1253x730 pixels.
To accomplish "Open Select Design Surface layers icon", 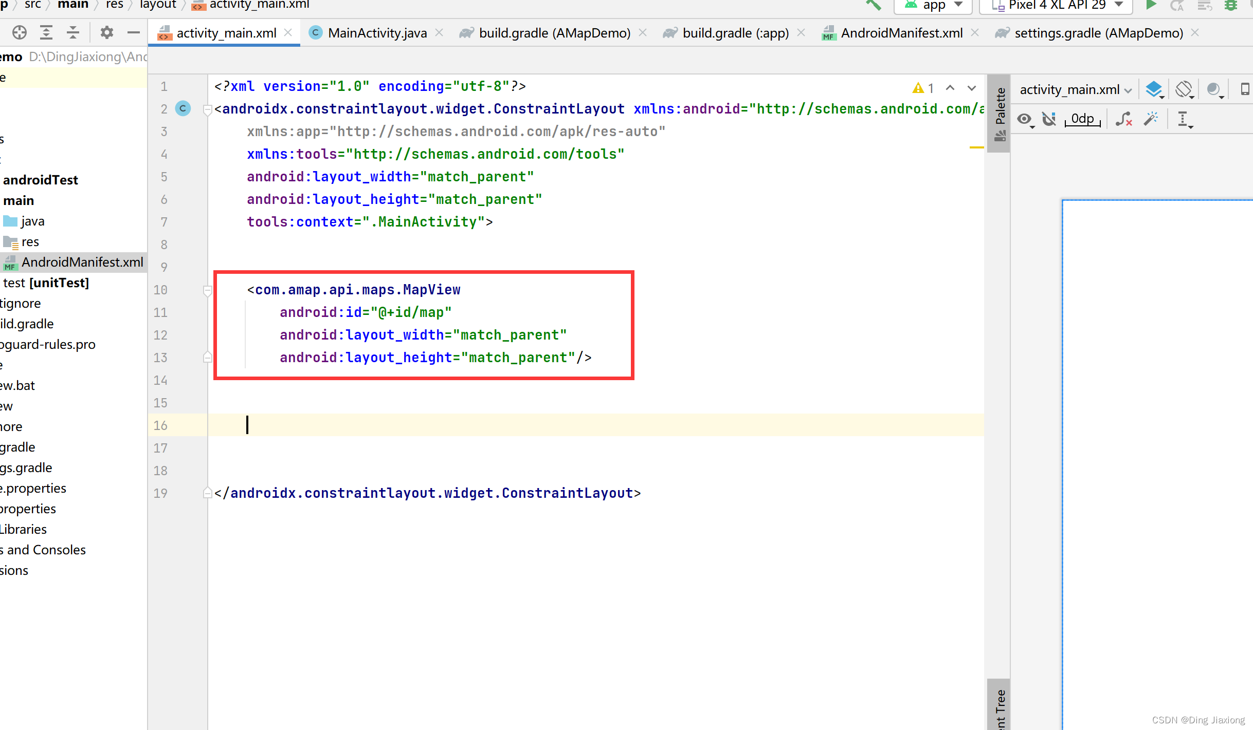I will click(x=1155, y=90).
